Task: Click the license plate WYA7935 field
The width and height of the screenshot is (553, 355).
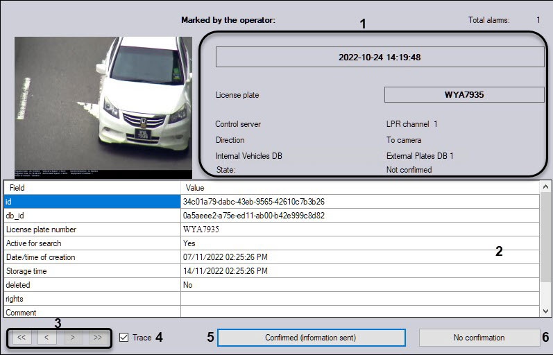Action: point(463,95)
